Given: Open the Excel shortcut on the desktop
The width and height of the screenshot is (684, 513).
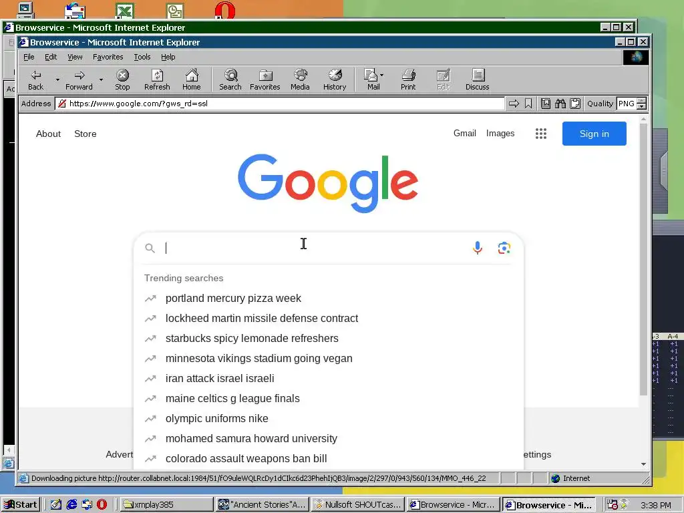Looking at the screenshot, I should pyautogui.click(x=125, y=11).
